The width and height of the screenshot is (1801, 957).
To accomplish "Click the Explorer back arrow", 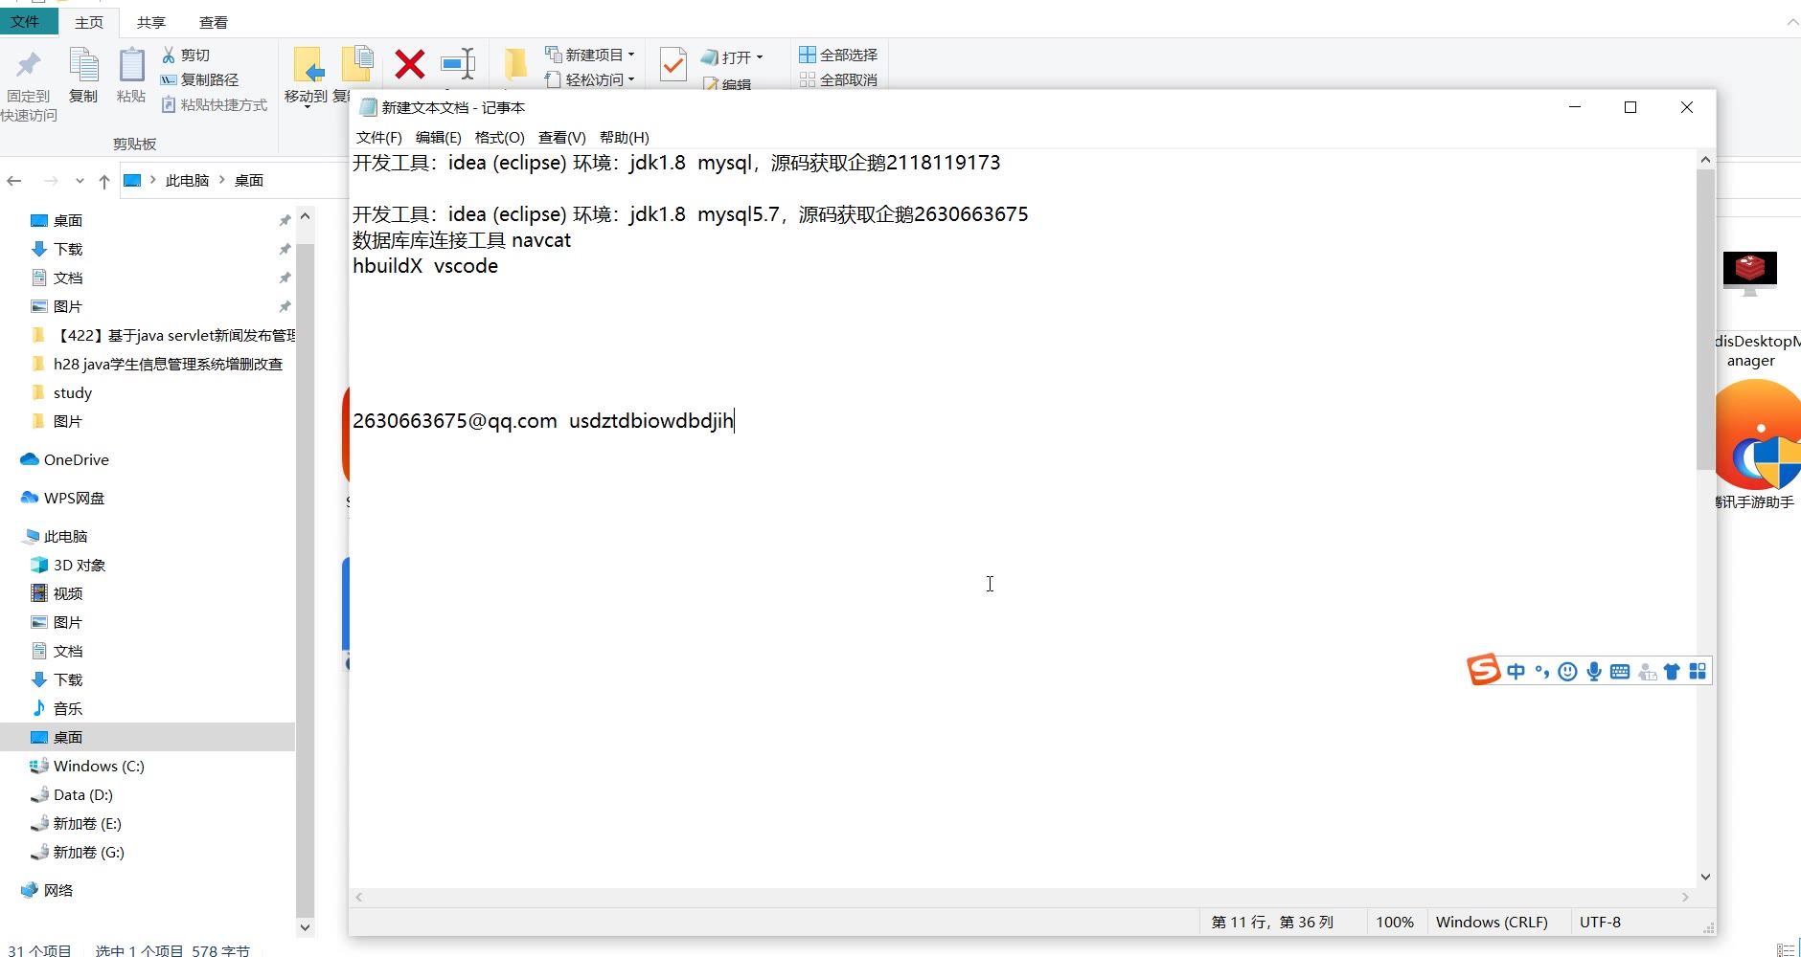I will click(14, 181).
